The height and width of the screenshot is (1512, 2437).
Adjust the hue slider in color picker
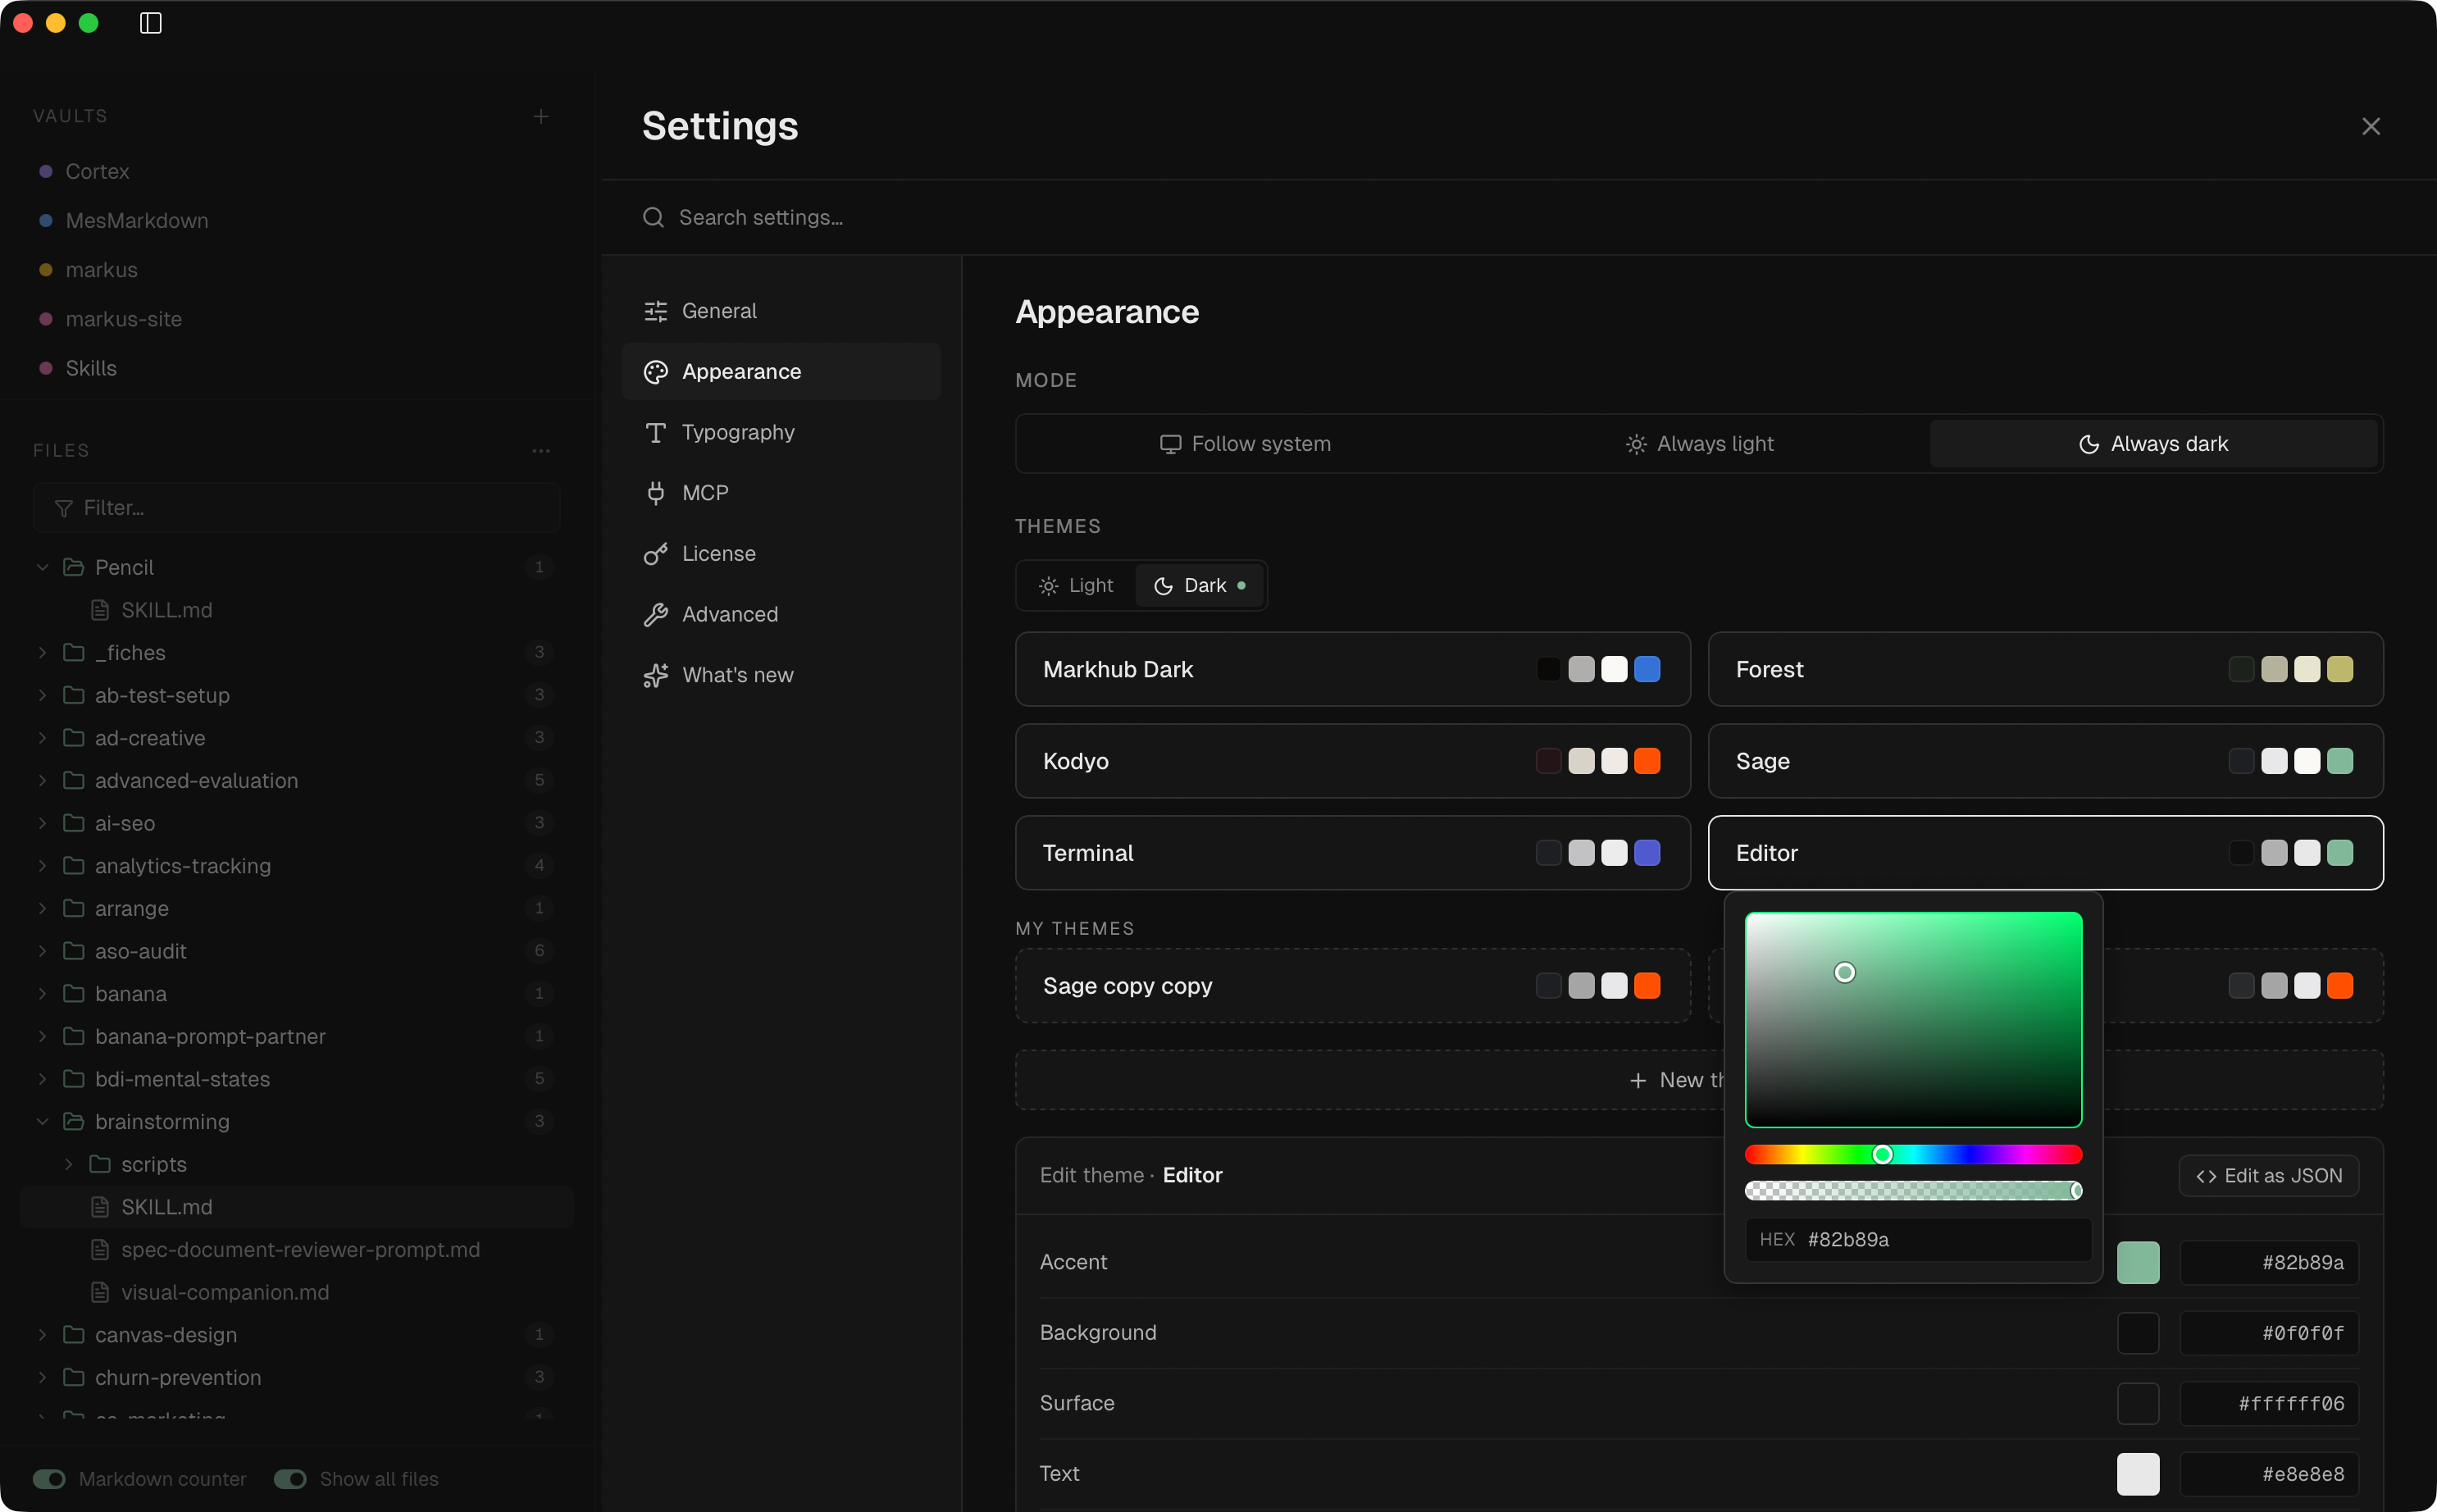point(1913,1155)
